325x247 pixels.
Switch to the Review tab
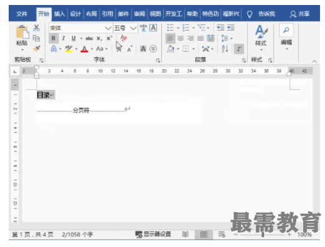tap(139, 14)
